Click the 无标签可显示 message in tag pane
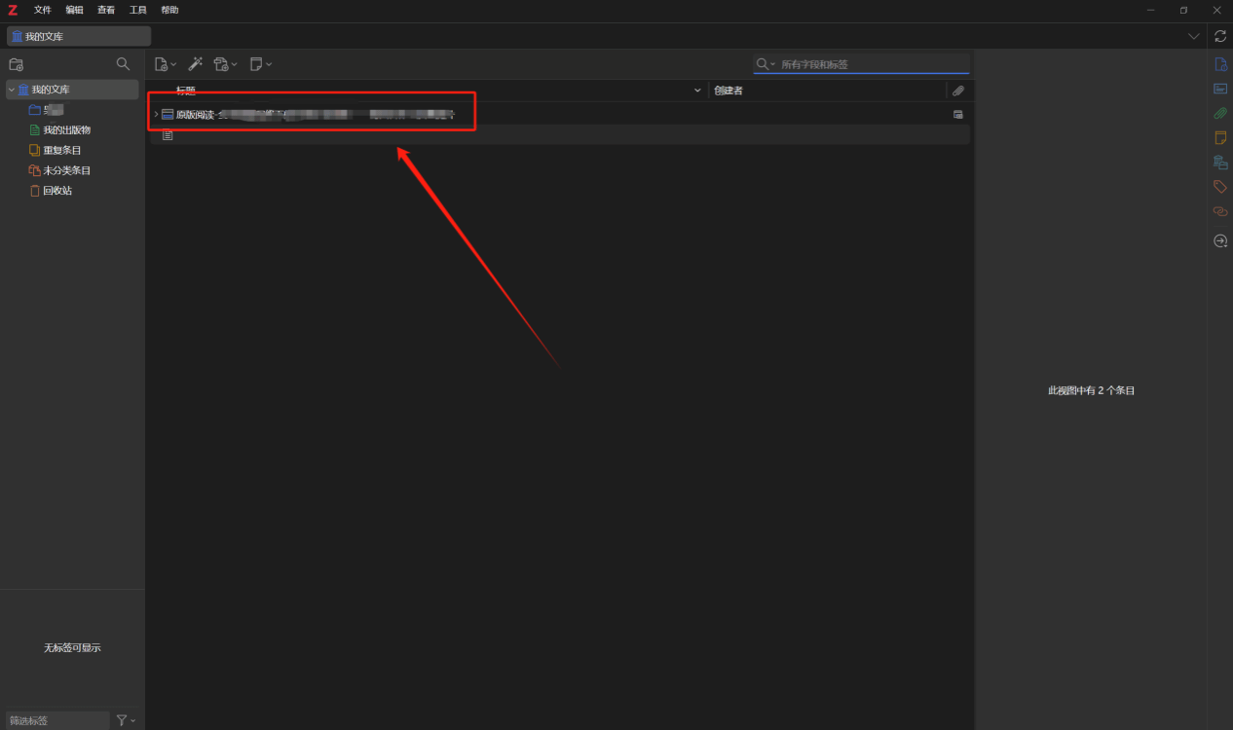 pos(72,648)
